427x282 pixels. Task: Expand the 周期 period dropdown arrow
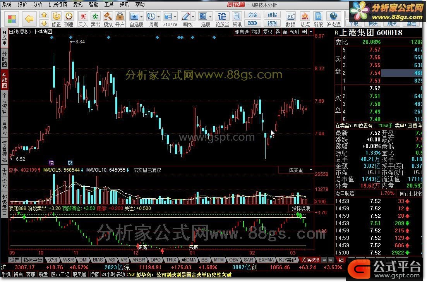[158, 17]
